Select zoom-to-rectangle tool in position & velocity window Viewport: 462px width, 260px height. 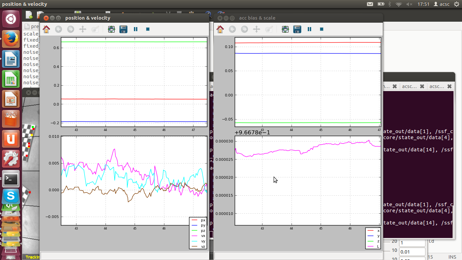coord(95,29)
